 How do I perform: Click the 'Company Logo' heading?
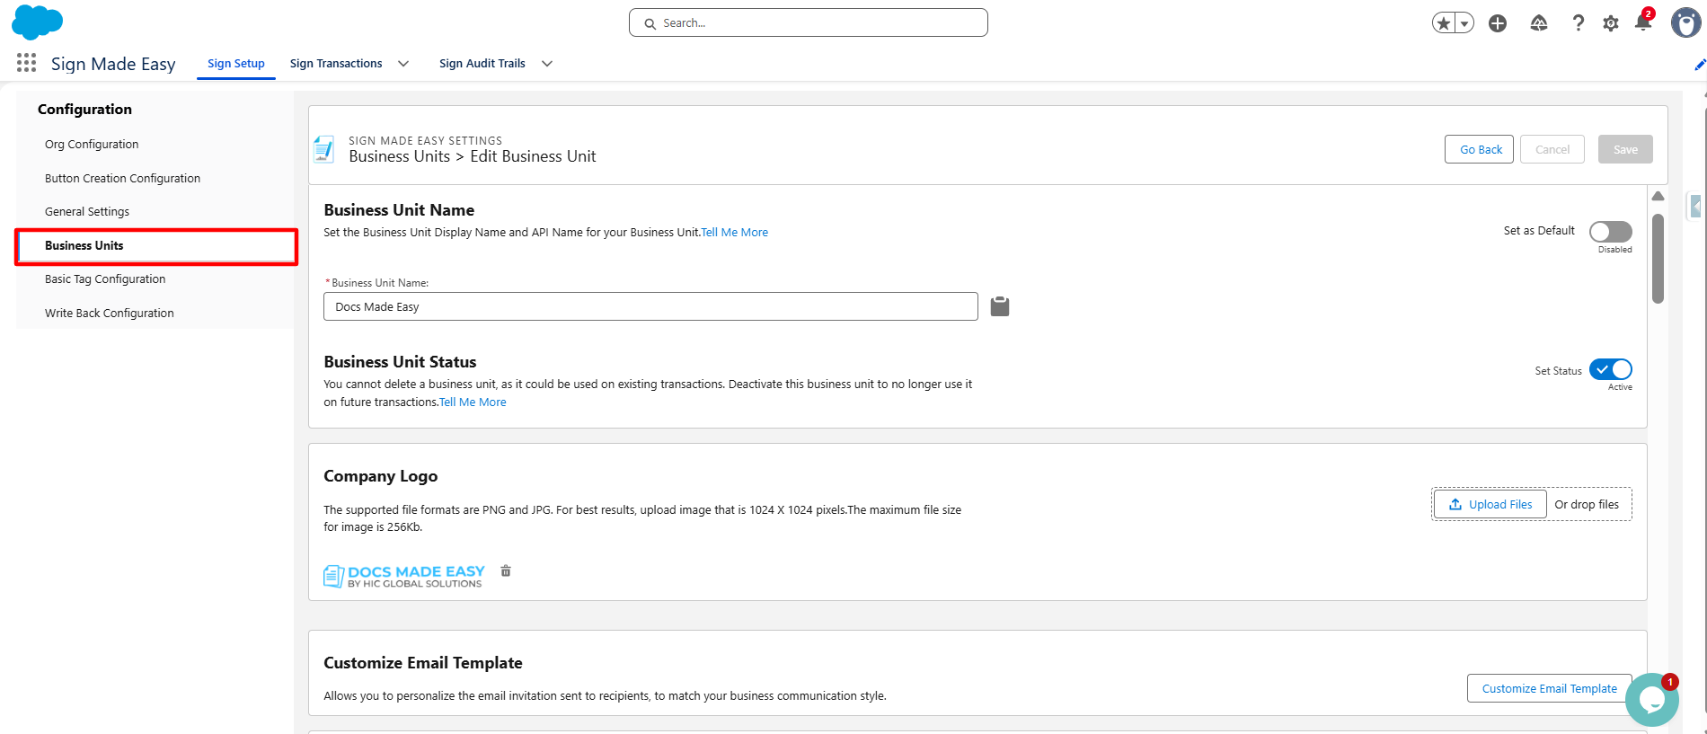pos(381,476)
